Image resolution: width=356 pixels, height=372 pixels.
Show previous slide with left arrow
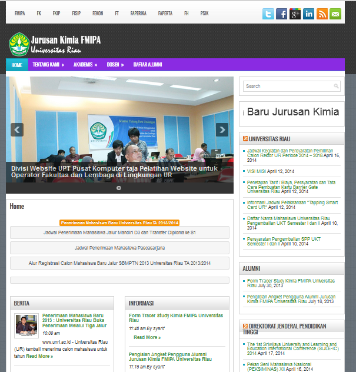17,129
